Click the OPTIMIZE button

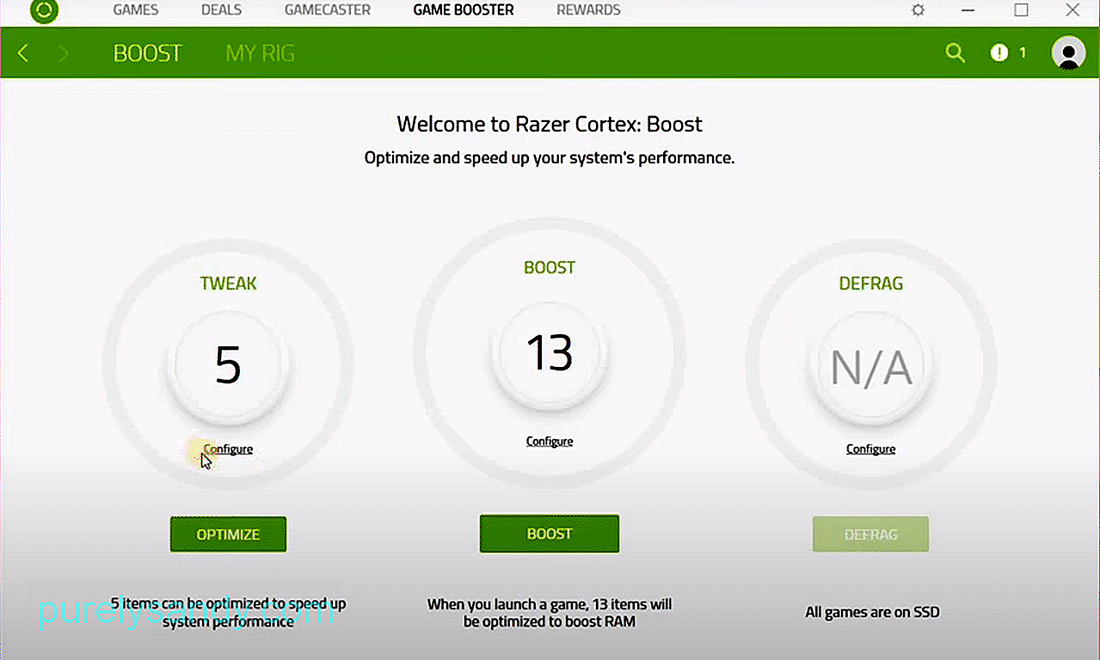tap(228, 535)
